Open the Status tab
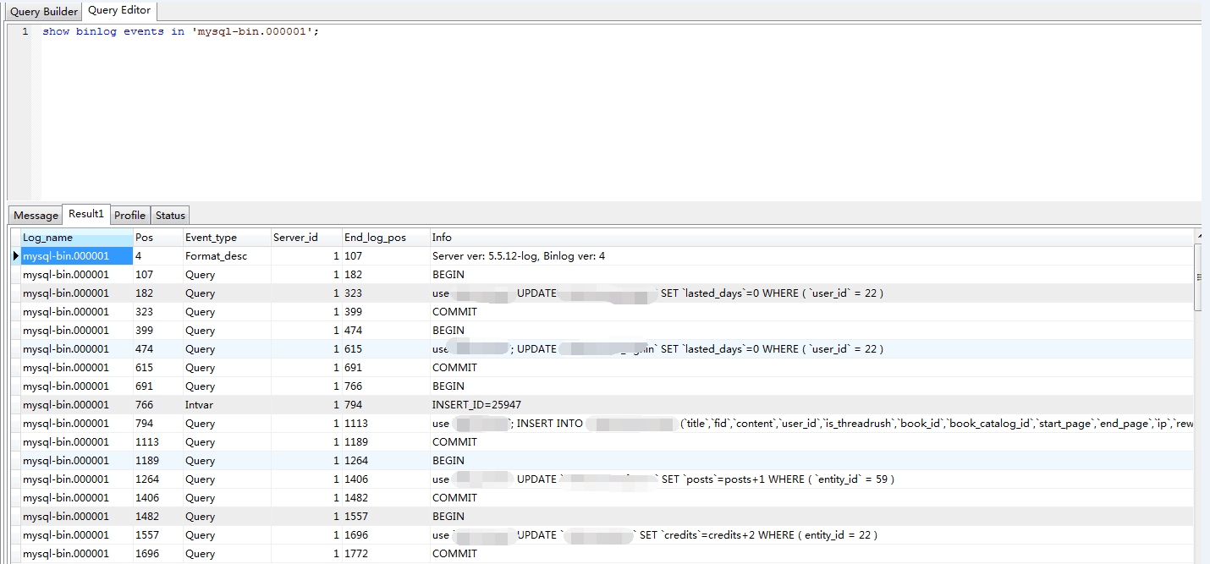 click(170, 216)
